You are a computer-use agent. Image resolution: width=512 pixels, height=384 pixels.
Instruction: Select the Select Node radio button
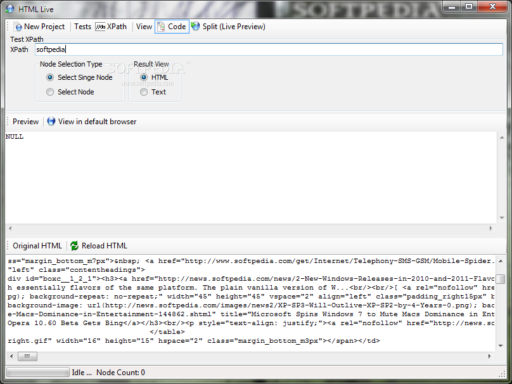50,92
